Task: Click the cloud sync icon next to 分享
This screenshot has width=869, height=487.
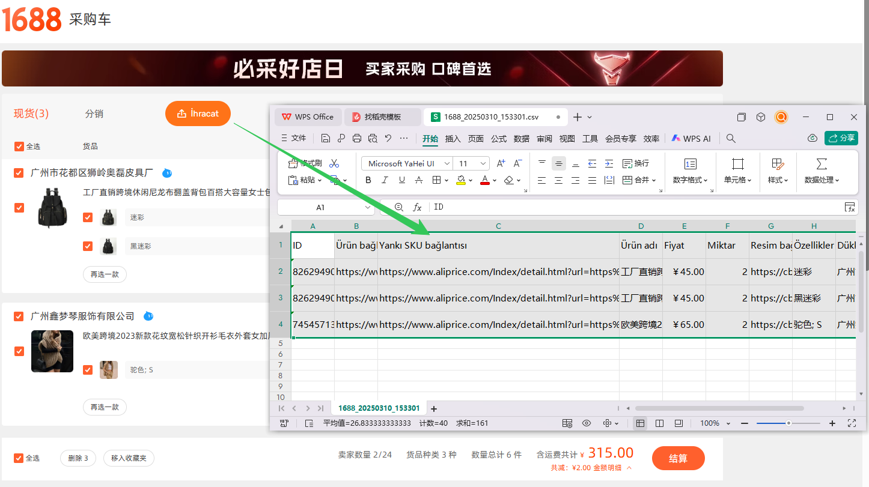Action: (x=813, y=138)
